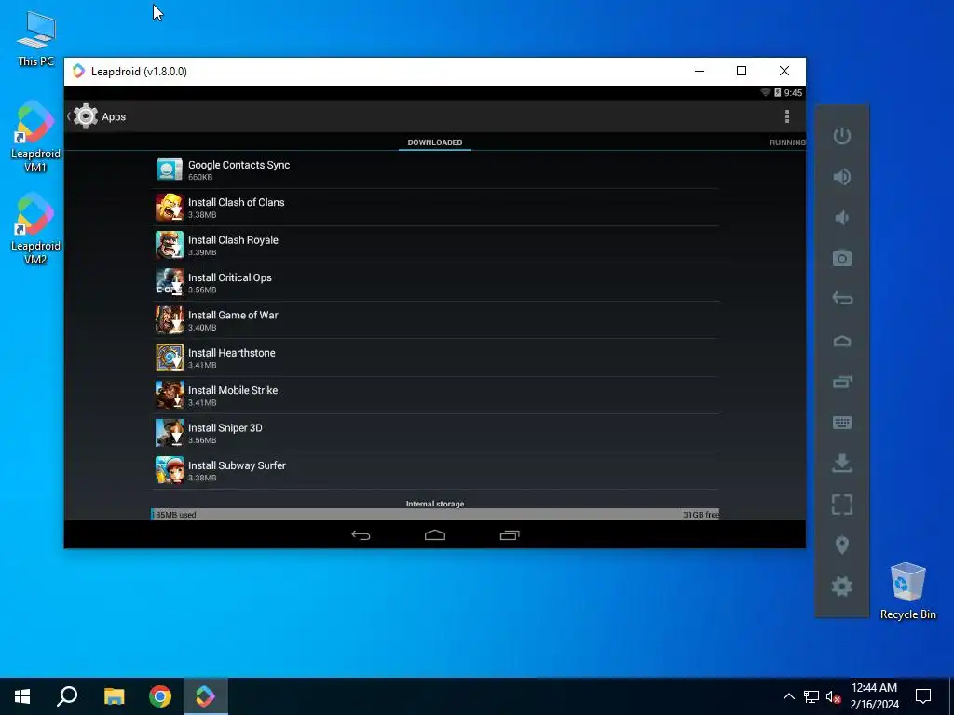The image size is (954, 715).
Task: Click the Android Wi-Fi status icon
Action: click(766, 92)
